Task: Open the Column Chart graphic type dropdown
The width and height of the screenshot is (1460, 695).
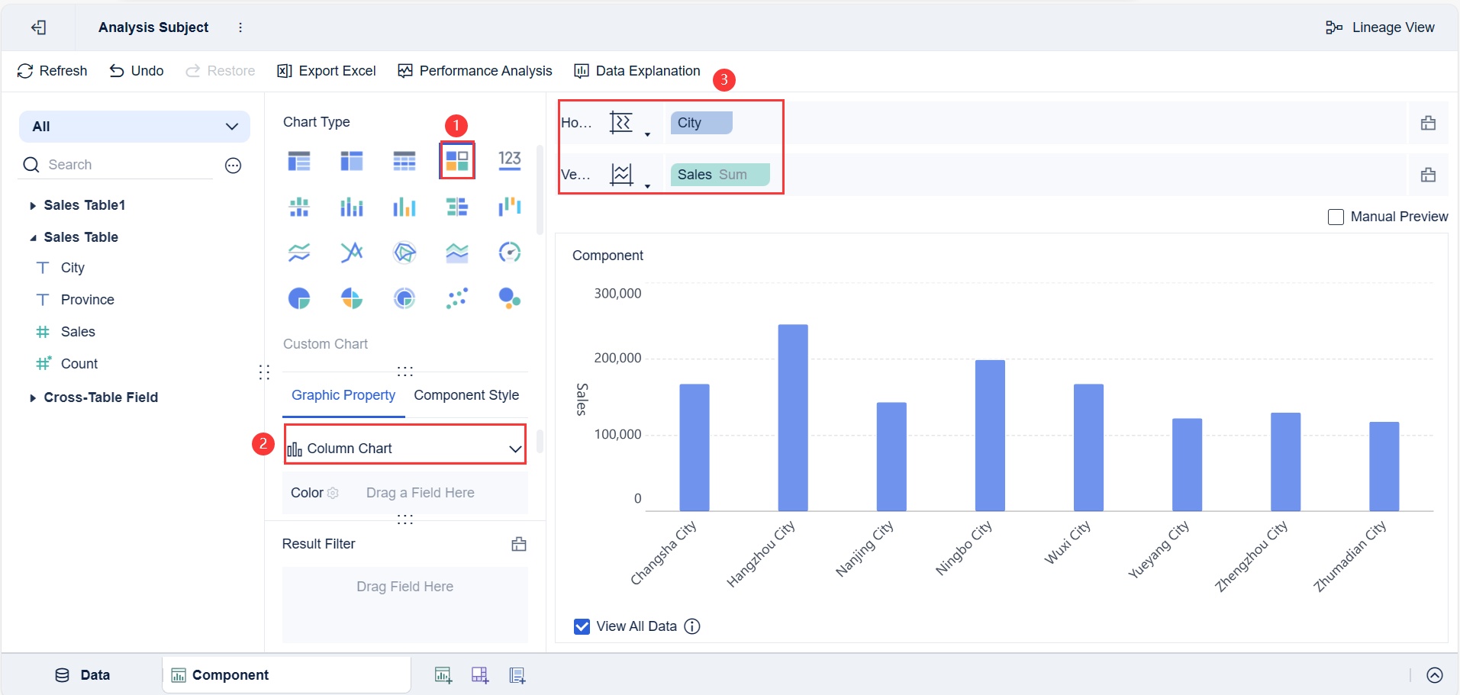Action: tap(404, 449)
